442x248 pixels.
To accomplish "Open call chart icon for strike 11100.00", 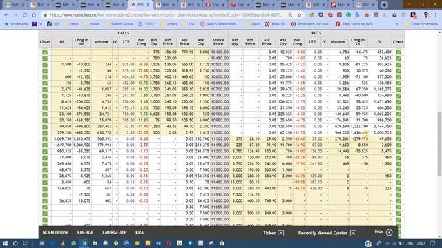I will [x=45, y=139].
